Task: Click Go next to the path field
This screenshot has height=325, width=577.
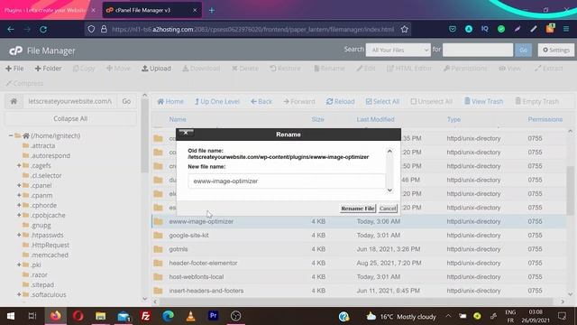Action: [x=126, y=101]
